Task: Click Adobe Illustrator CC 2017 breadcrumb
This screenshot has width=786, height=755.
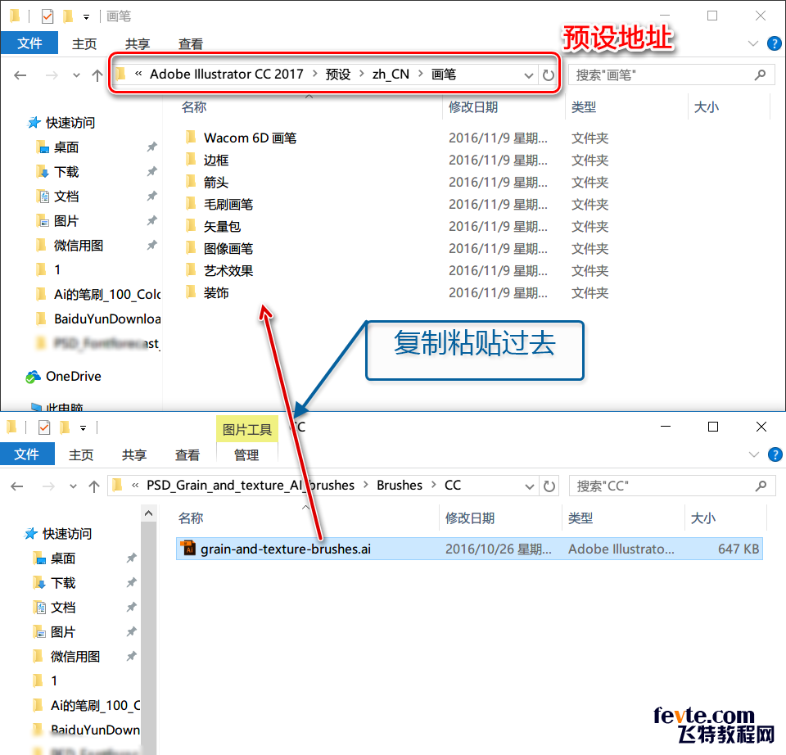Action: 227,75
